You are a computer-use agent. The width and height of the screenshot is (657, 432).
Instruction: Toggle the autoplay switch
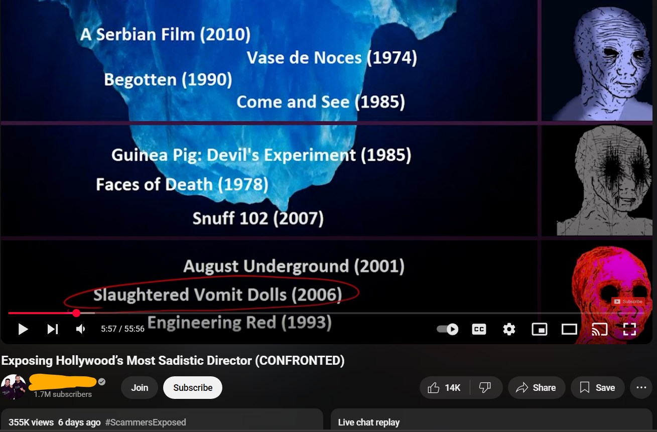447,329
